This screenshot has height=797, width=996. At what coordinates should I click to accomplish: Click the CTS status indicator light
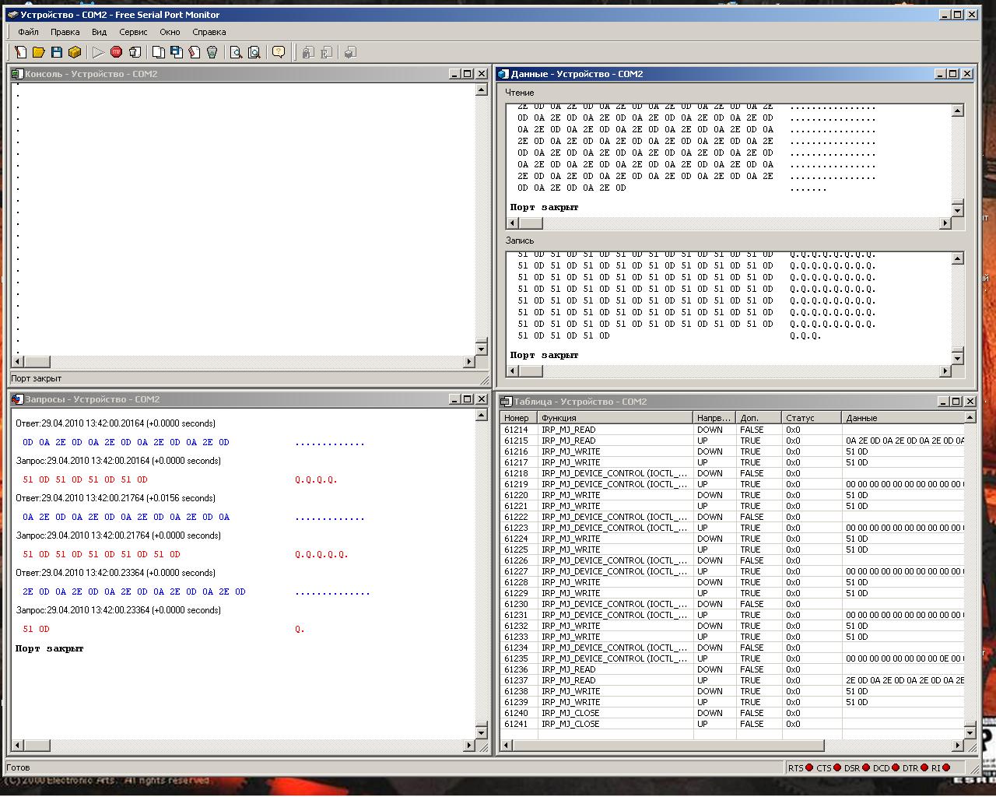tap(836, 768)
